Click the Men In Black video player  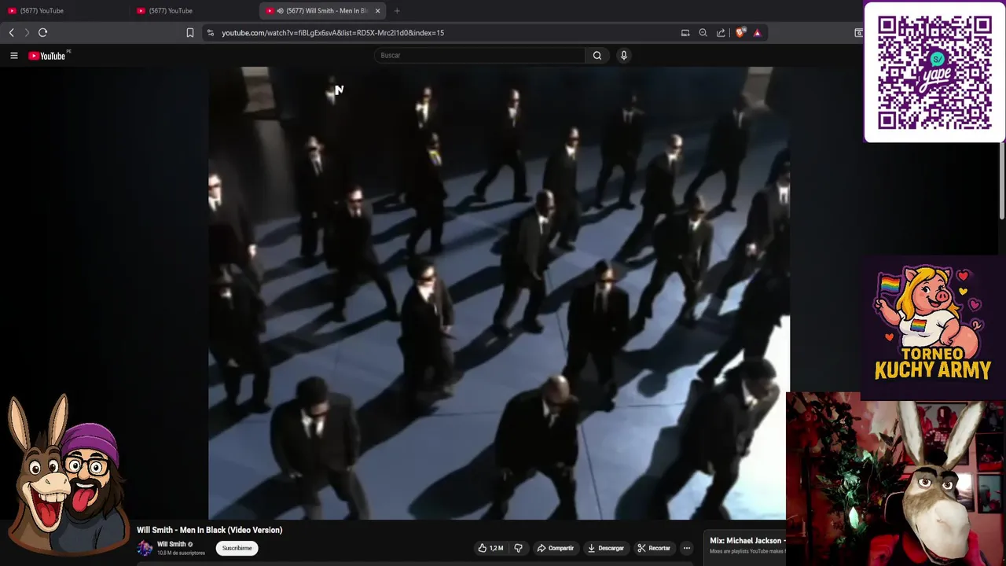498,292
